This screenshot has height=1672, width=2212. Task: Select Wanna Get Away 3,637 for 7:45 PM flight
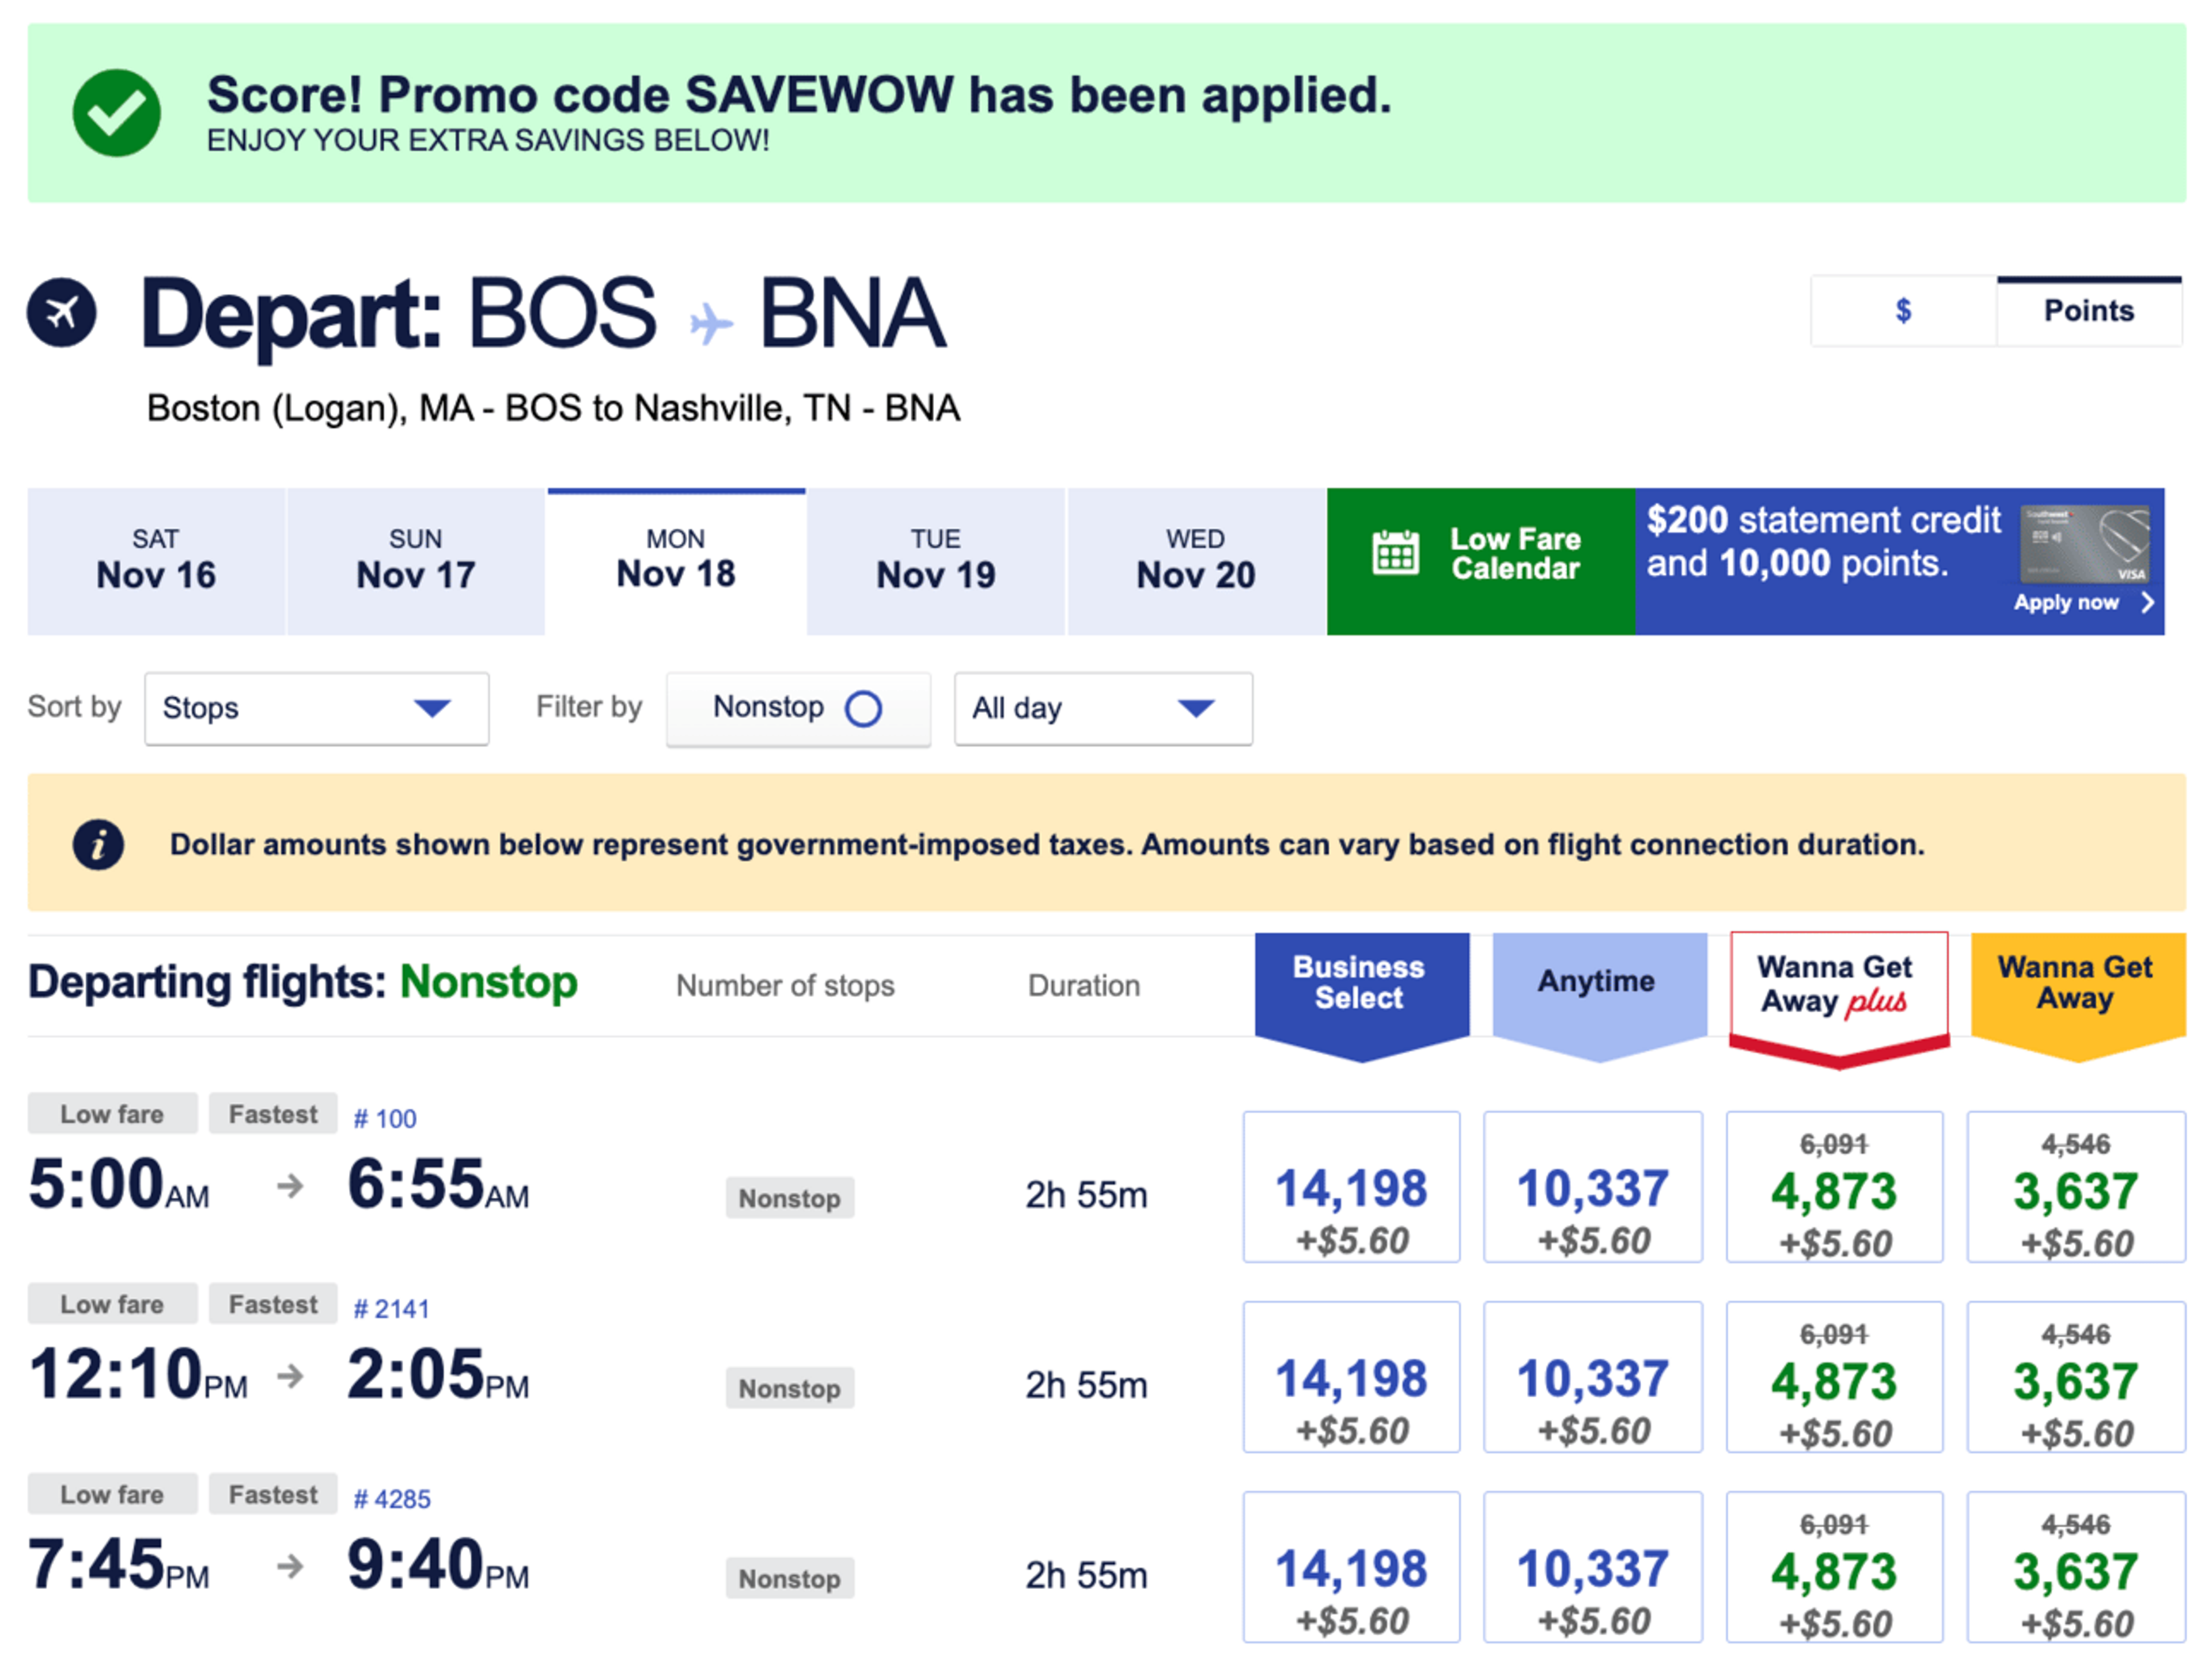pos(2076,1567)
